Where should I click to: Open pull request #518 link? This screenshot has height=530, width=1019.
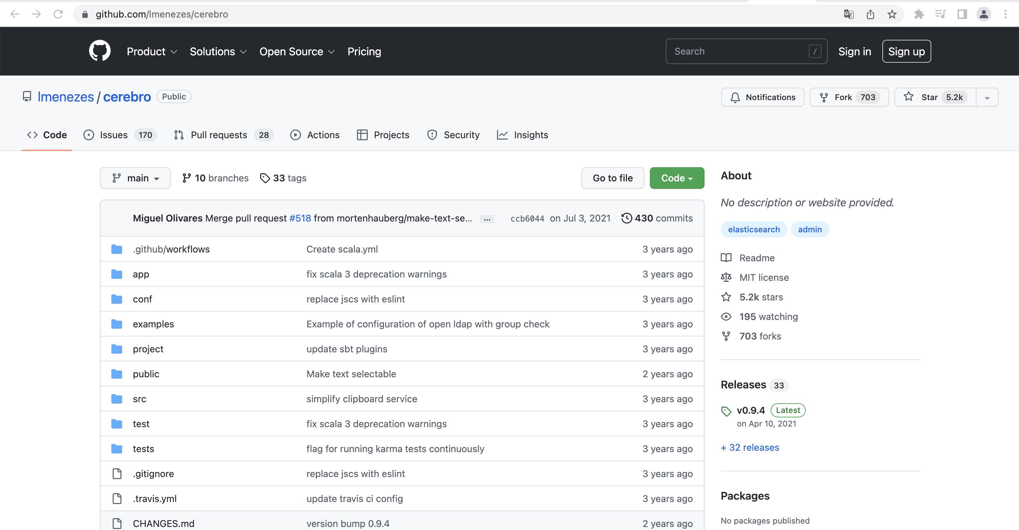tap(300, 218)
